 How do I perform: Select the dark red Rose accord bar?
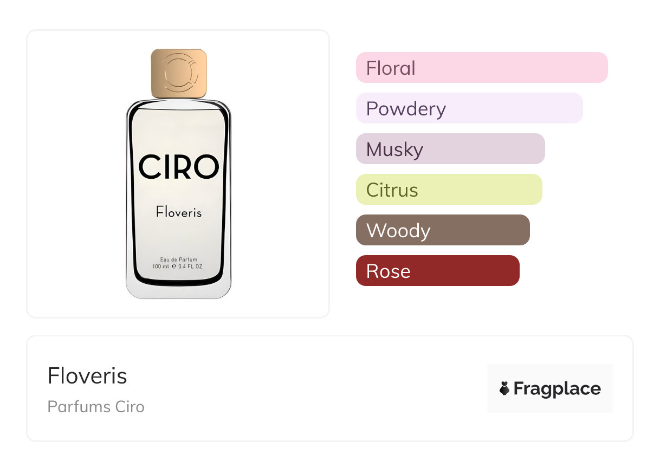[x=437, y=271]
